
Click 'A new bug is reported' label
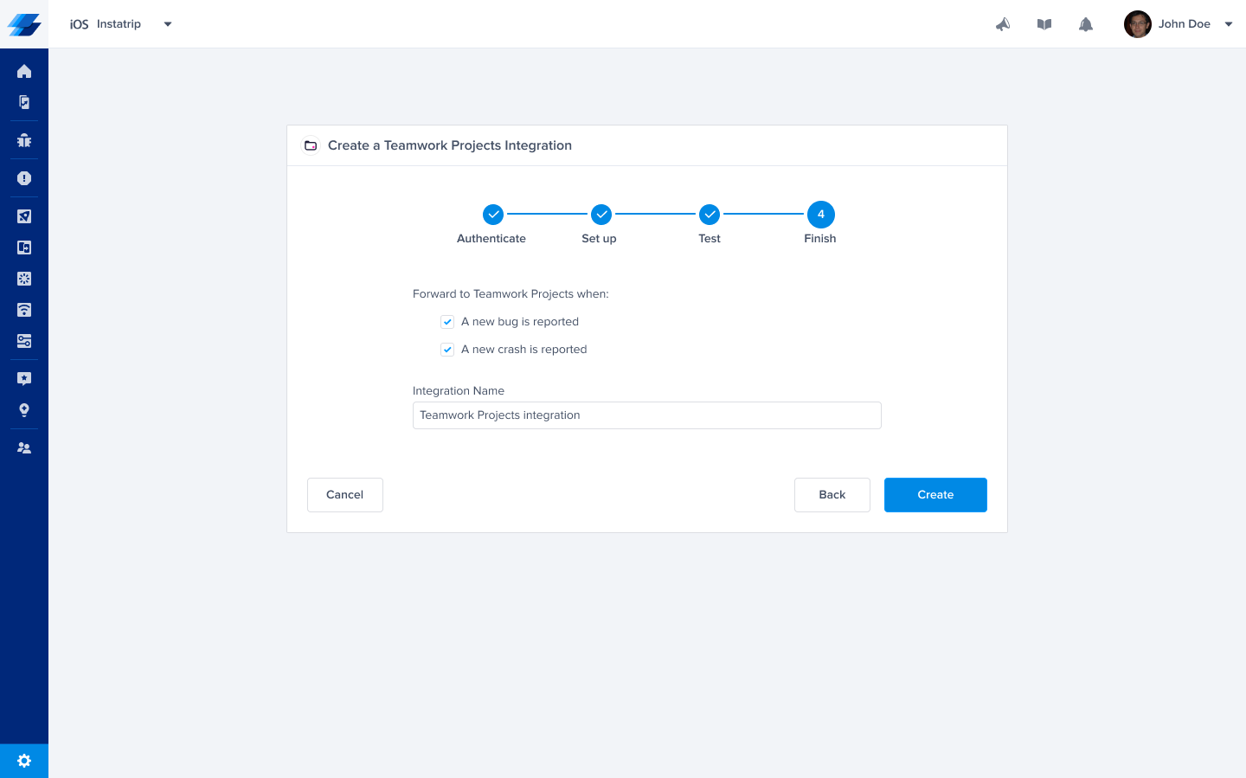click(x=520, y=322)
